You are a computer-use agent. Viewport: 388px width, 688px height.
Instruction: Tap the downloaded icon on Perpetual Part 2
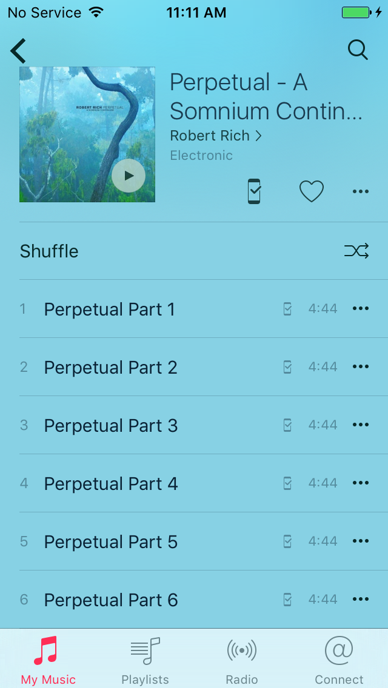coord(287,367)
